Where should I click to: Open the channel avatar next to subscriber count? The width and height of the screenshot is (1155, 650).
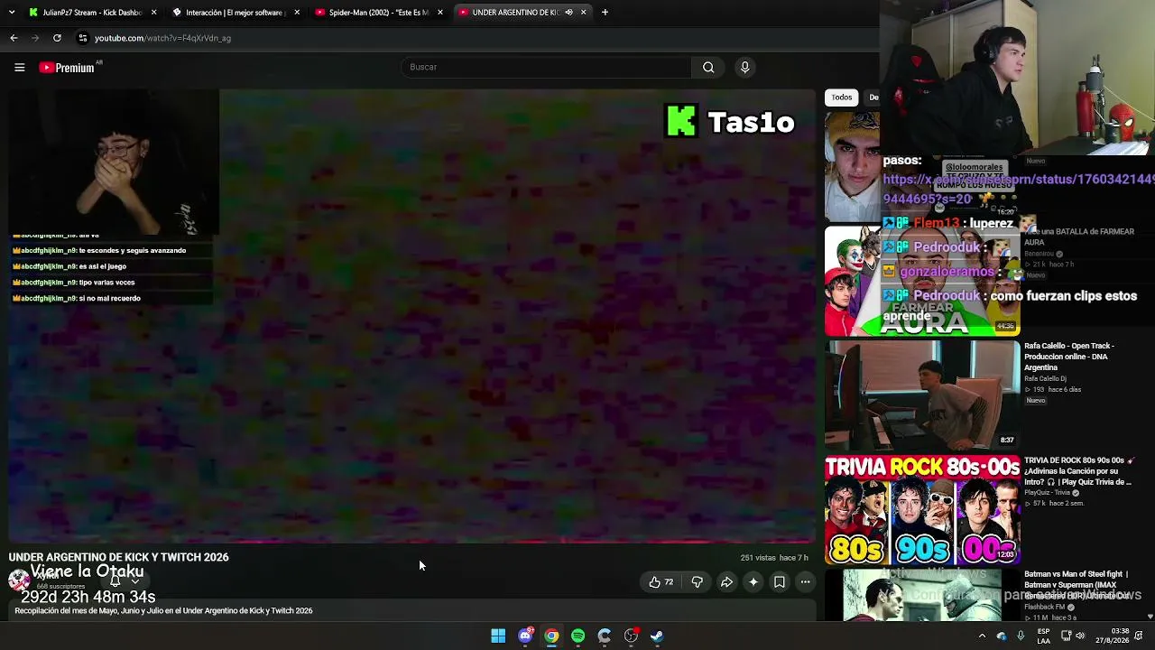click(x=18, y=580)
